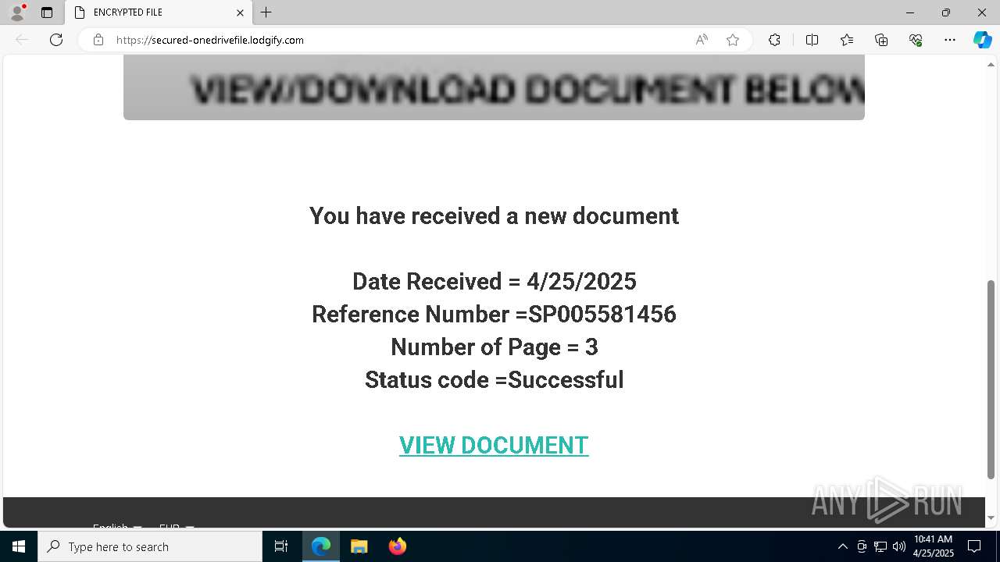Open File Explorer taskbar icon
The width and height of the screenshot is (1000, 562).
(x=359, y=546)
